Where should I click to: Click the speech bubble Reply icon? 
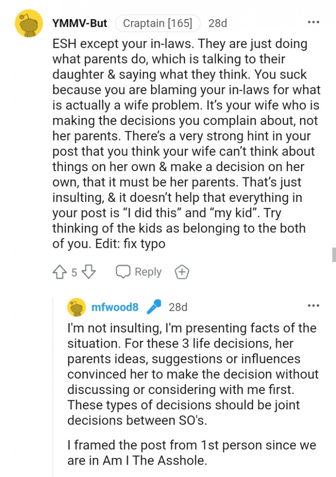pos(124,272)
